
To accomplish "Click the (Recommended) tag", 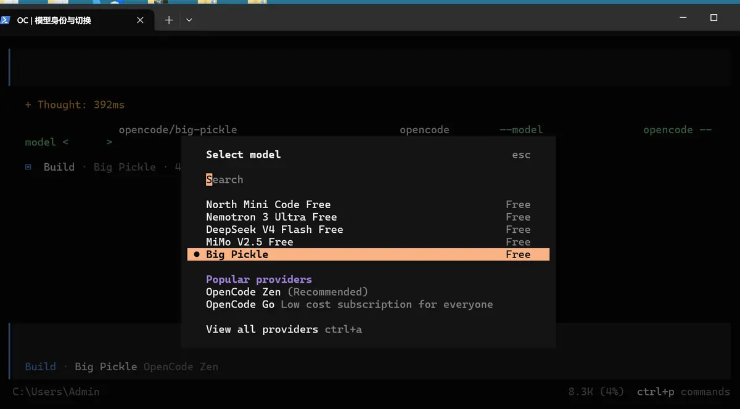I will [x=327, y=292].
